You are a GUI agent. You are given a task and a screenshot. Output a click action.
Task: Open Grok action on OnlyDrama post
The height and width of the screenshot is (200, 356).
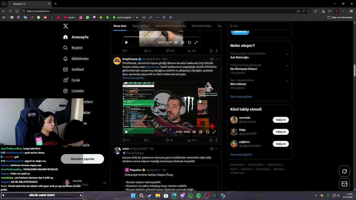coord(212,59)
